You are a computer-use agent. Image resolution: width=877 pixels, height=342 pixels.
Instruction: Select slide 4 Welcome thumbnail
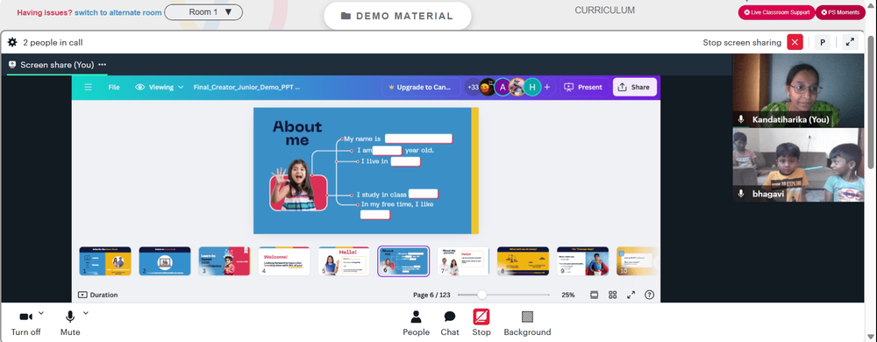[x=284, y=261]
